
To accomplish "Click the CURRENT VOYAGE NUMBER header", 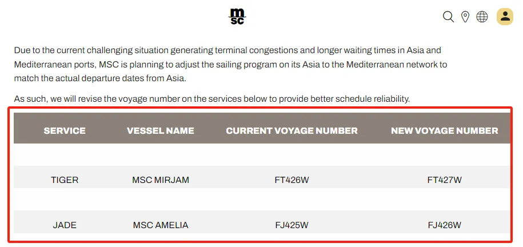I will [x=292, y=130].
